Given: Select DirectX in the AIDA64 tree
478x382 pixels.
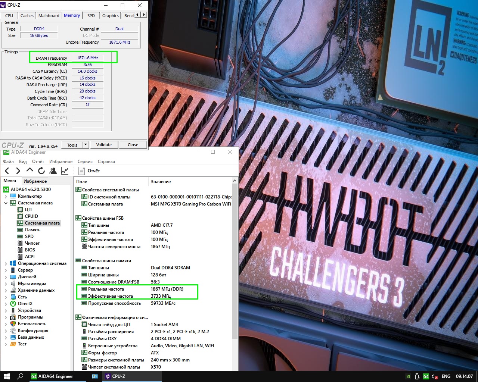Looking at the screenshot, I should pyautogui.click(x=25, y=304).
